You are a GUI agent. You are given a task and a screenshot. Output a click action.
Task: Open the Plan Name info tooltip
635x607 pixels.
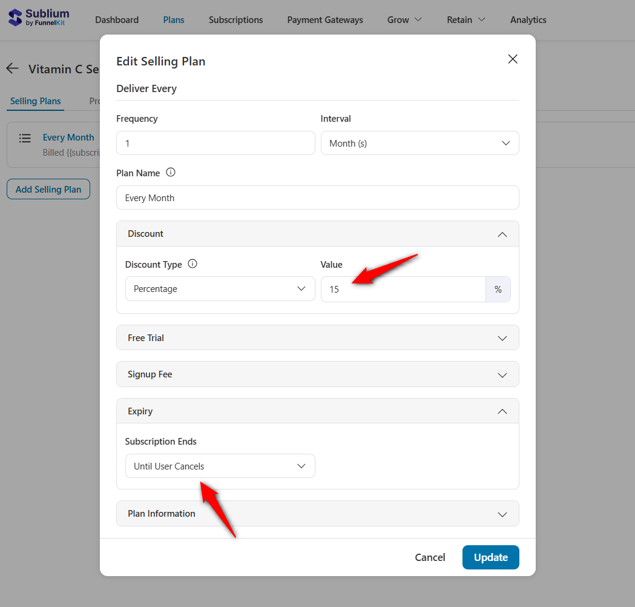pos(171,173)
